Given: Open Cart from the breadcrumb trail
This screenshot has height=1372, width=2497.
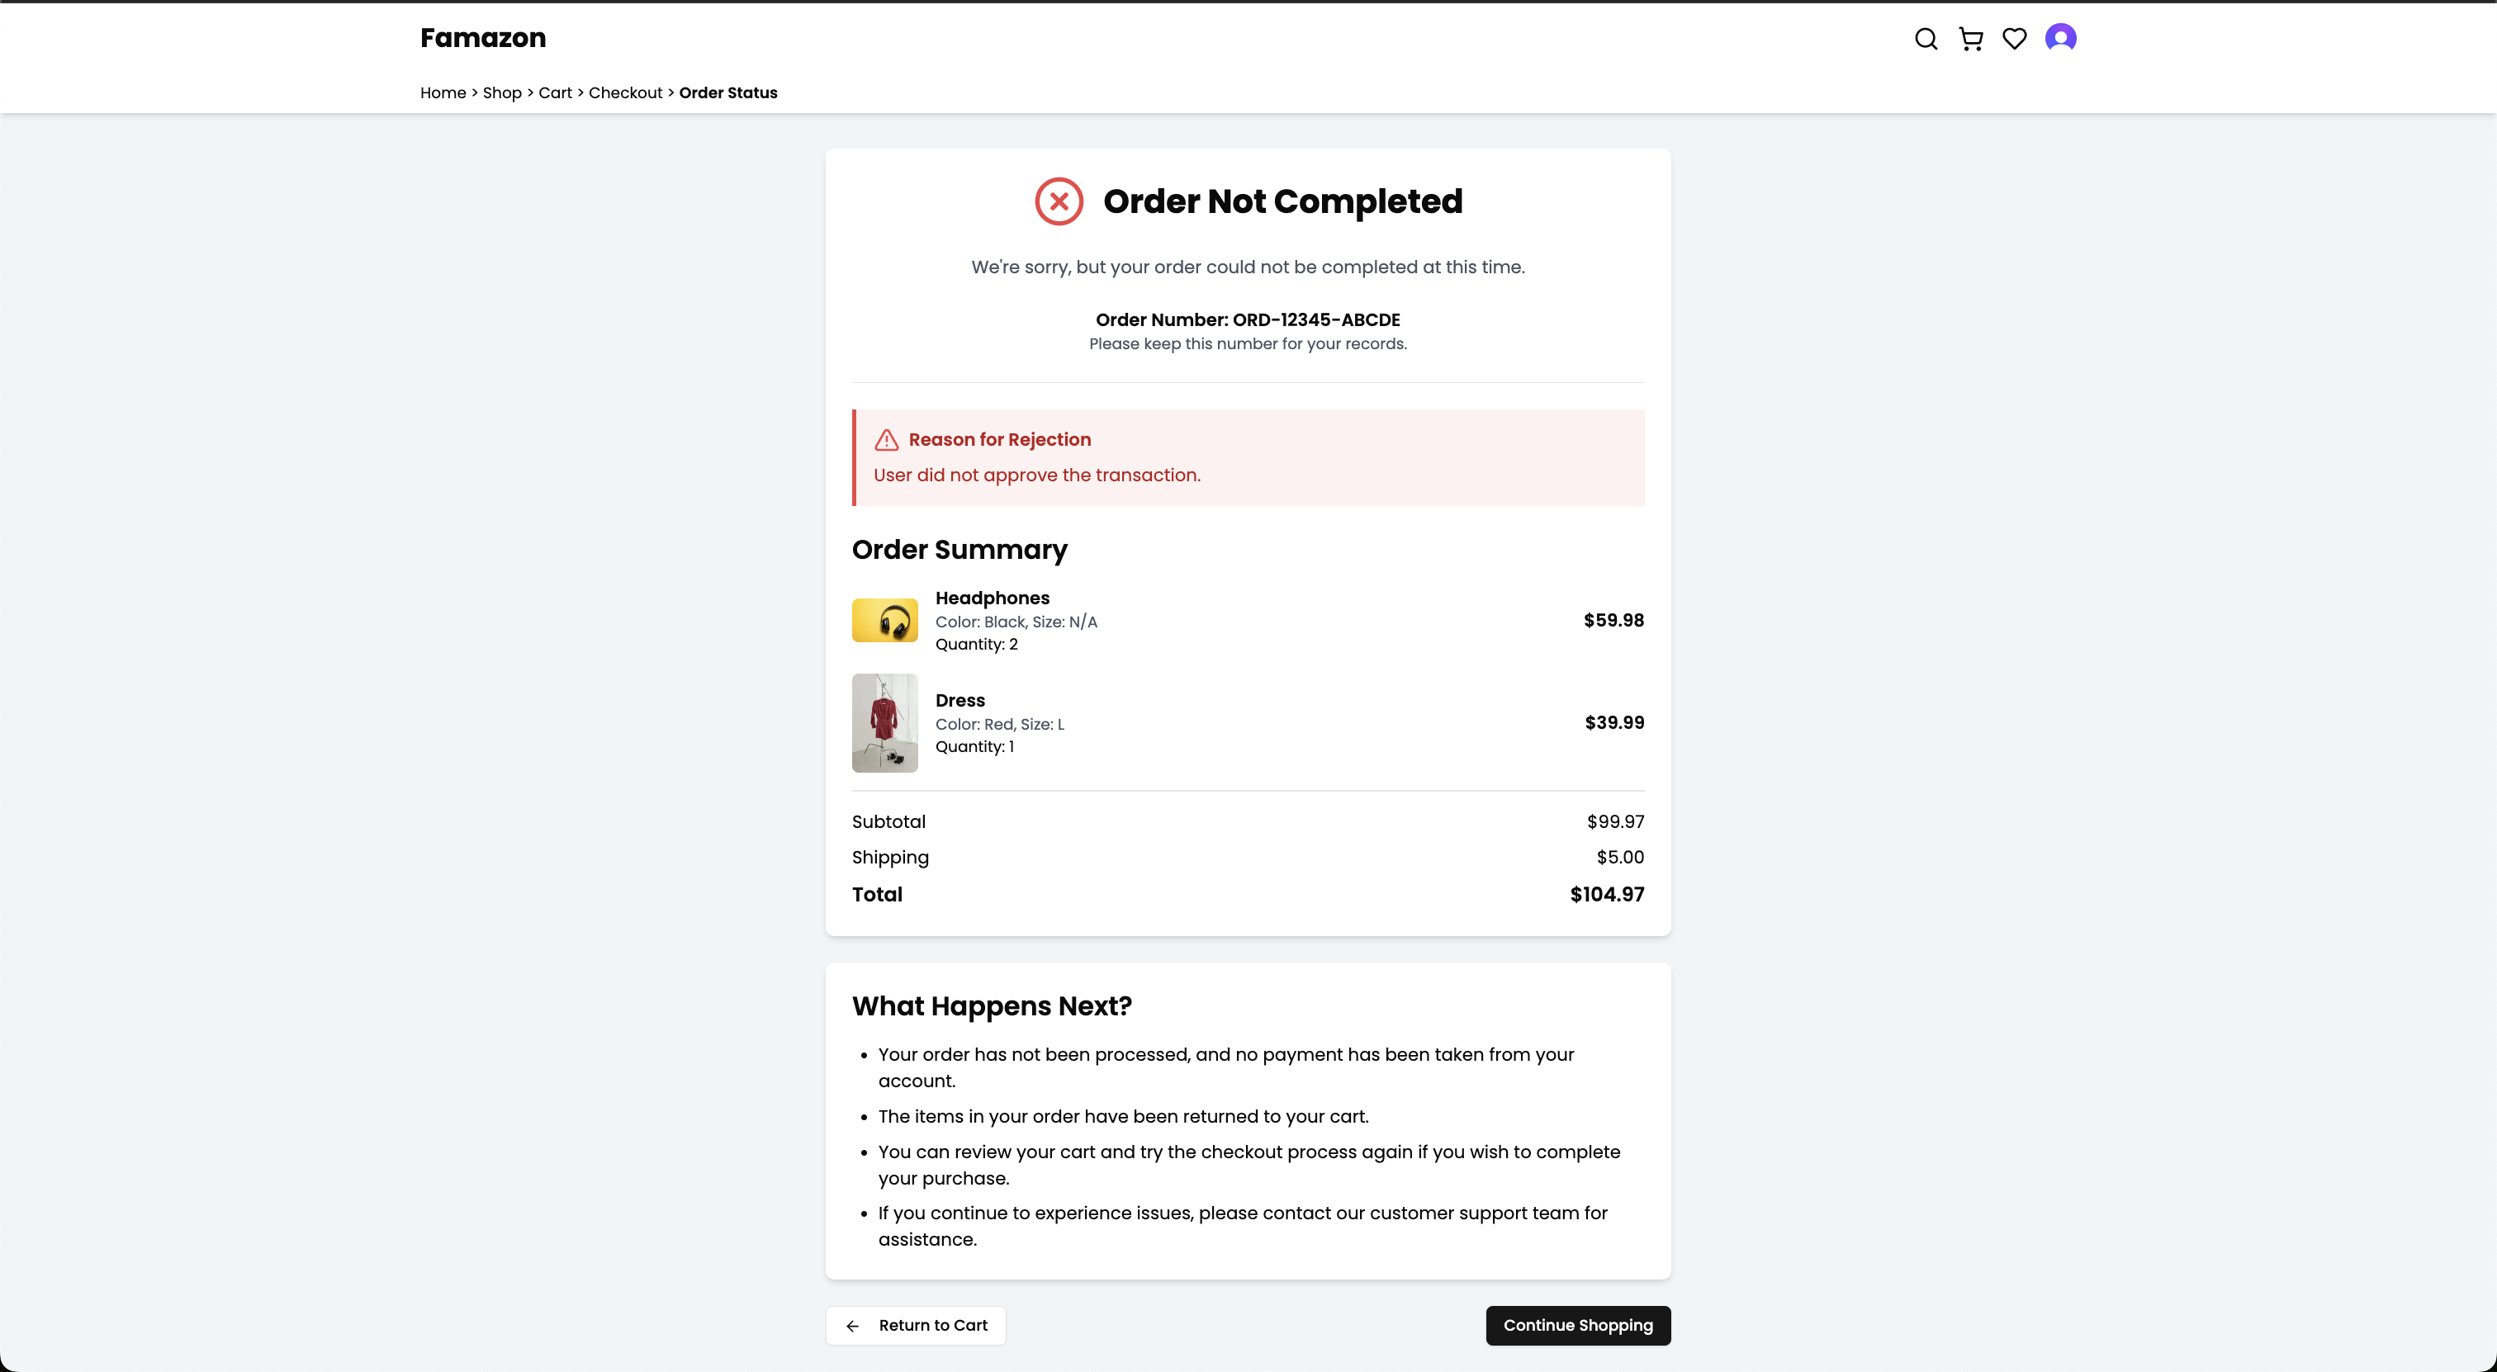Looking at the screenshot, I should pos(556,93).
